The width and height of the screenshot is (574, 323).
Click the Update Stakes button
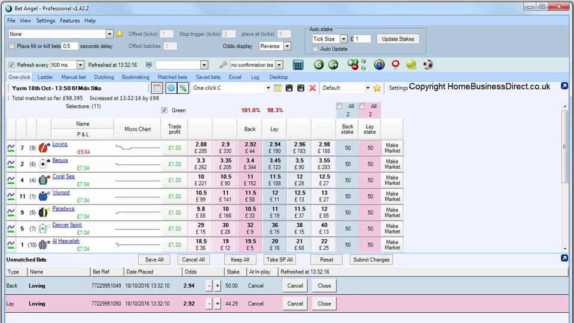(398, 39)
